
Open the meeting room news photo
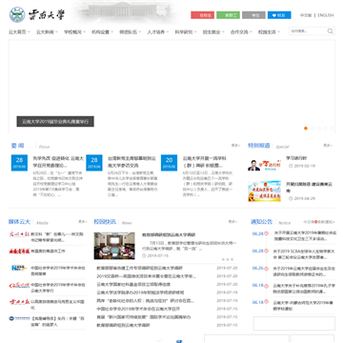pyautogui.click(x=114, y=246)
